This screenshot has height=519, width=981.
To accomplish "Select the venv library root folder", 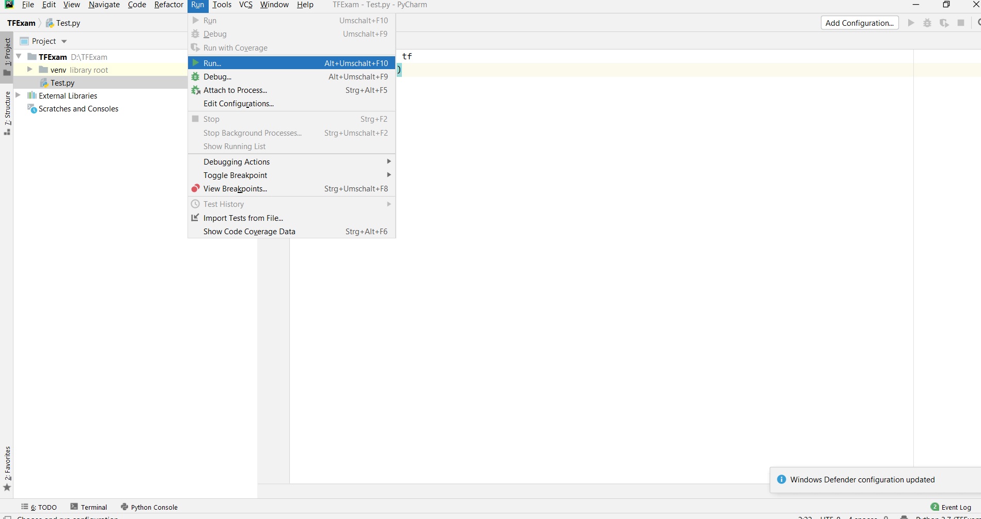I will [x=79, y=70].
